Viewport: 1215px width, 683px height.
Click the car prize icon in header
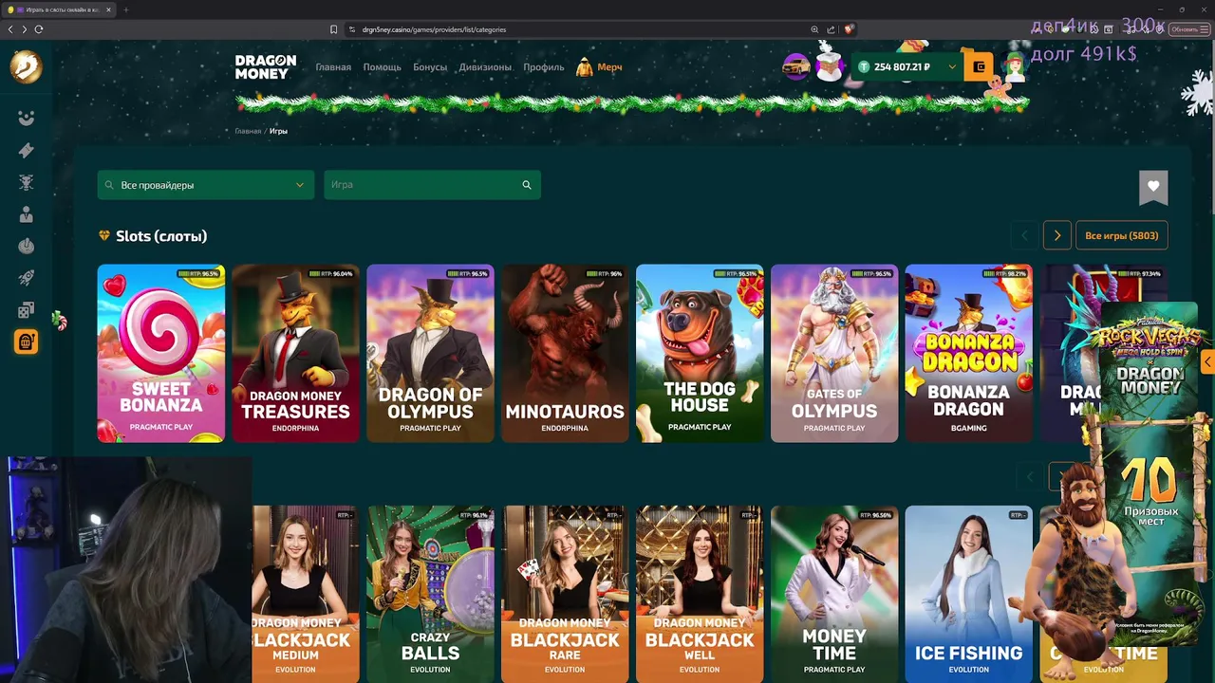pos(796,66)
